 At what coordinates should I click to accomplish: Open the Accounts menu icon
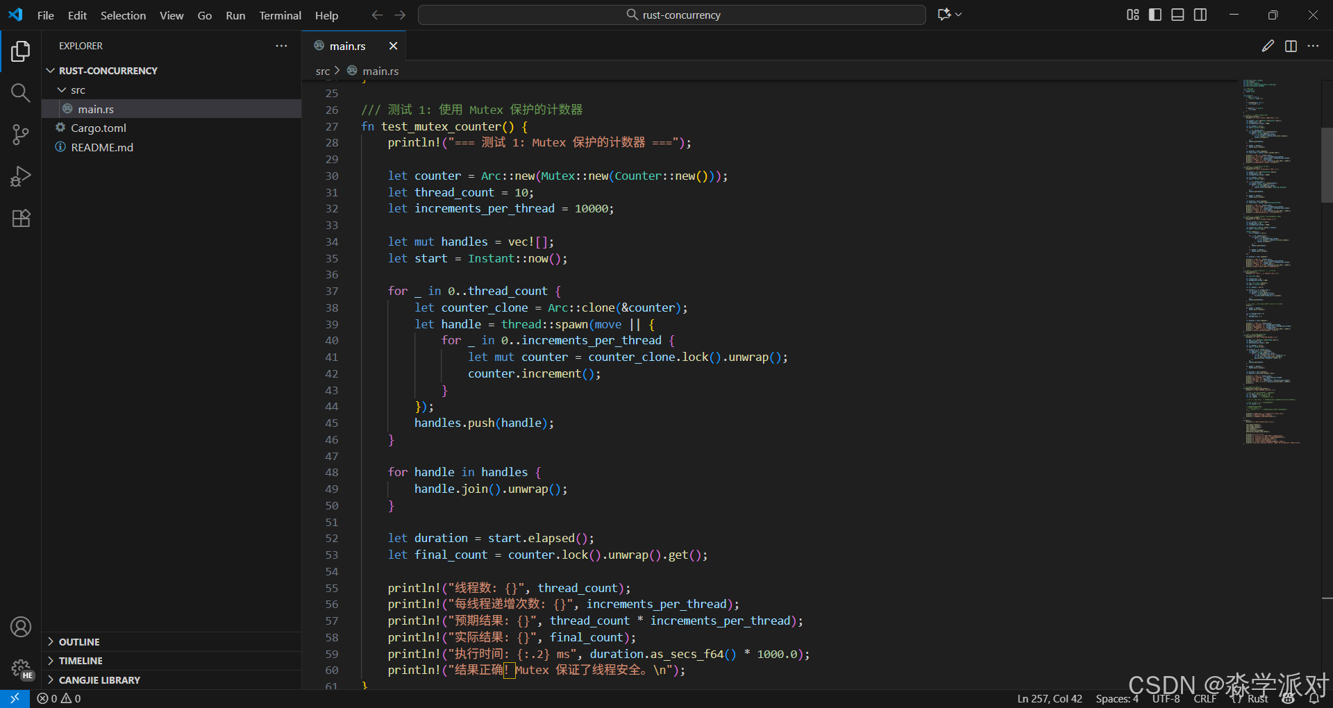pos(21,627)
